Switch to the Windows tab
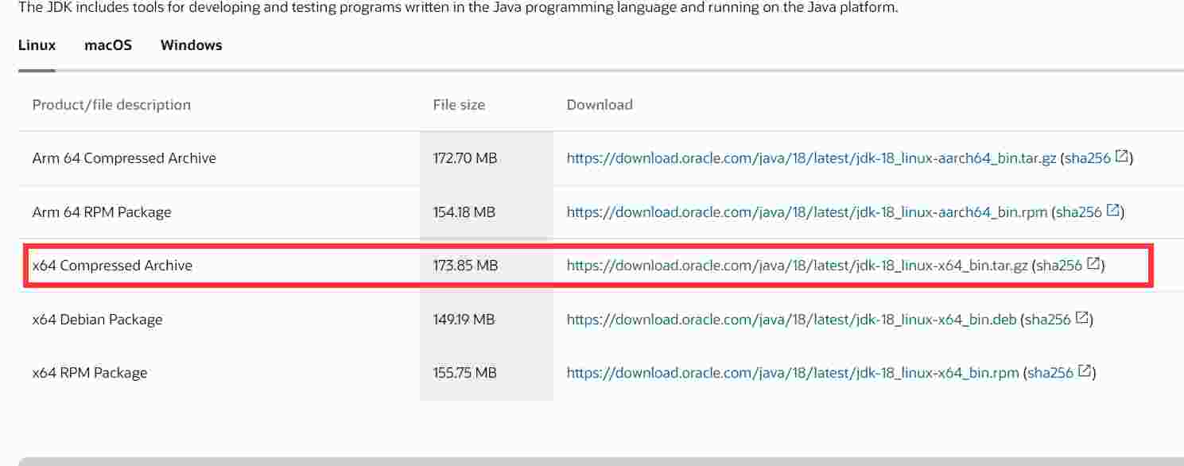Image resolution: width=1184 pixels, height=466 pixels. [x=191, y=45]
